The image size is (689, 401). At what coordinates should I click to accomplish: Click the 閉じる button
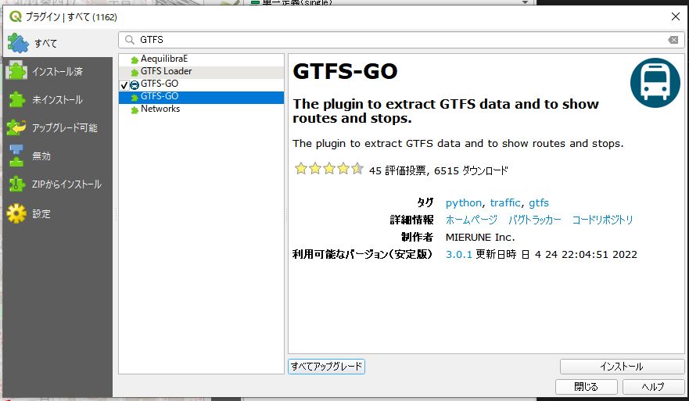tap(587, 386)
